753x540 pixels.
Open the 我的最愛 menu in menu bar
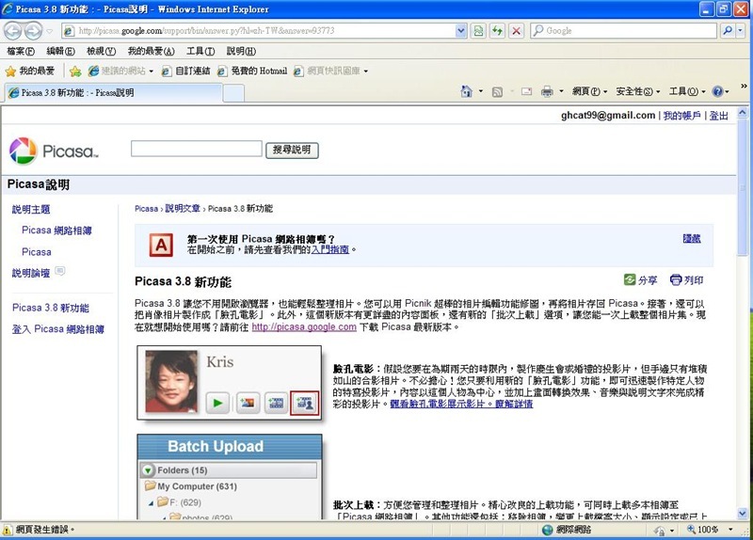(146, 51)
